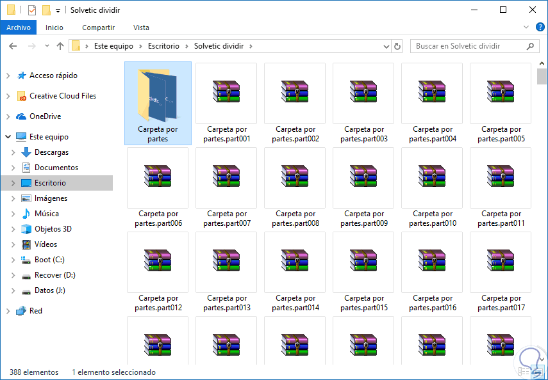Expand the OneDrive tree node

[x=8, y=116]
